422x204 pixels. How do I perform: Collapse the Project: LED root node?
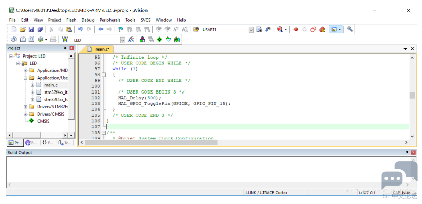tap(11, 56)
